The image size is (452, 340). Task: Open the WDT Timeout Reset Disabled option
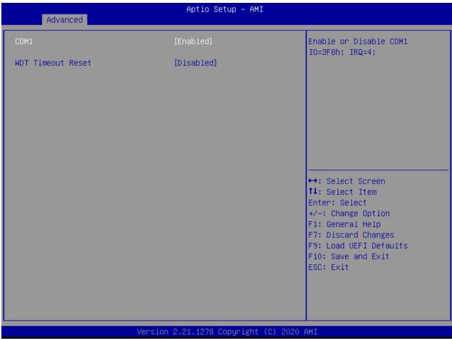tap(195, 63)
